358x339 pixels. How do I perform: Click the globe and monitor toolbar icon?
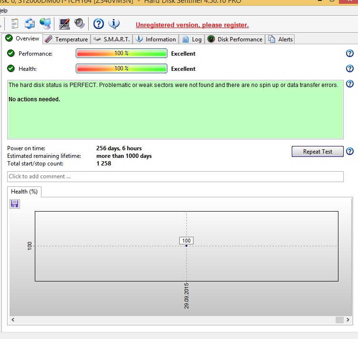click(45, 24)
